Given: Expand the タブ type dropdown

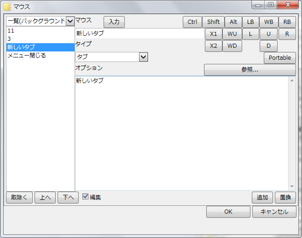Looking at the screenshot, I should (x=144, y=57).
